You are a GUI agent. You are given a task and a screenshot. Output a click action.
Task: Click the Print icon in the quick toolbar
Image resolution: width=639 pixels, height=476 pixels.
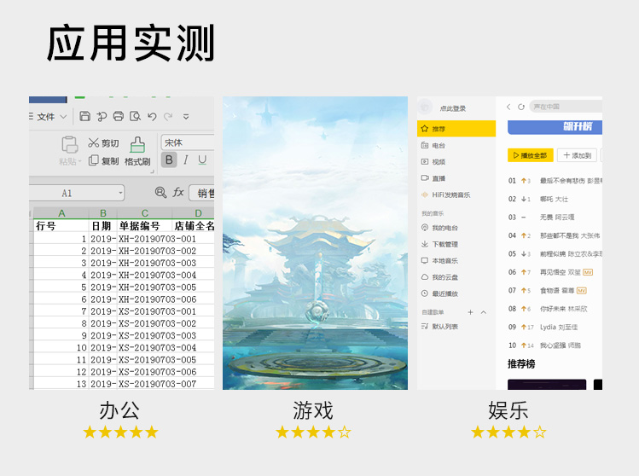click(x=119, y=116)
